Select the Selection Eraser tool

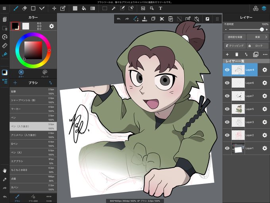pos(131,8)
